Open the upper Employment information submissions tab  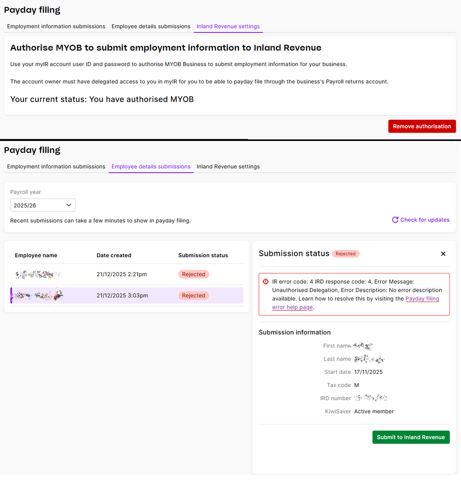click(56, 27)
